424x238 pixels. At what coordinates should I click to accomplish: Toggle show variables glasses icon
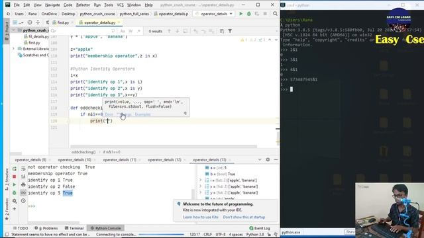coord(23,193)
